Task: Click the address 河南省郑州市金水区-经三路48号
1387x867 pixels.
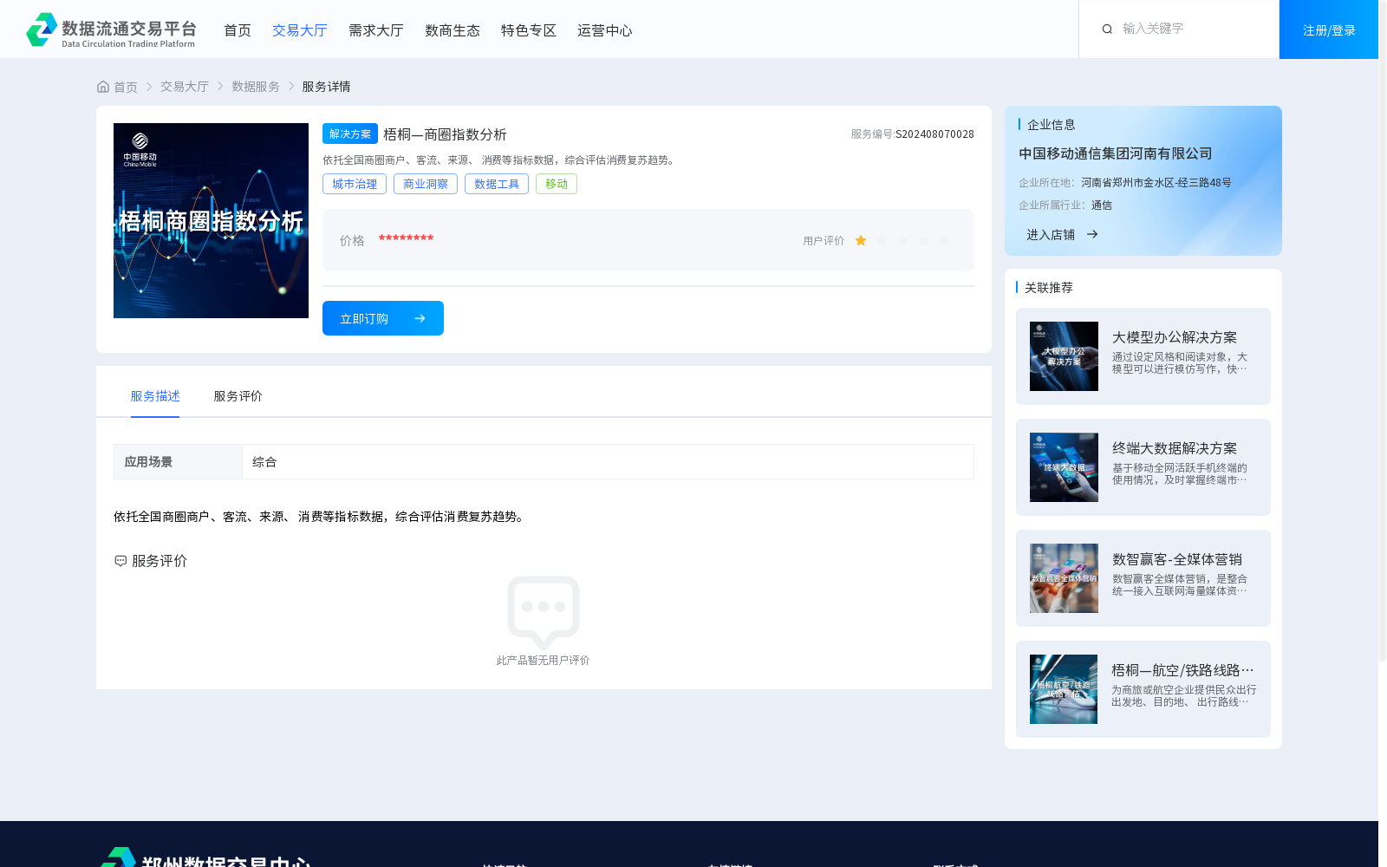Action: tap(1156, 183)
